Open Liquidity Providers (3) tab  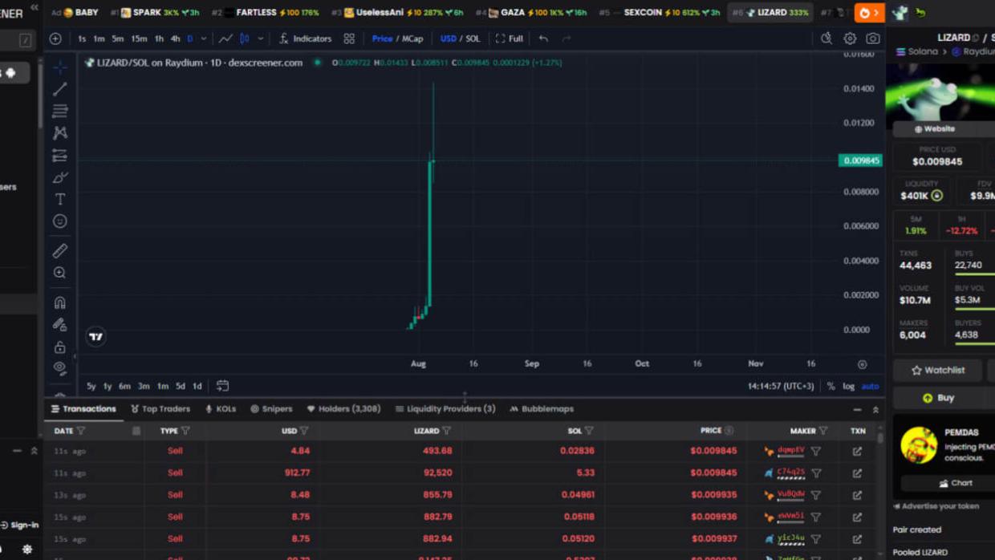pyautogui.click(x=445, y=409)
